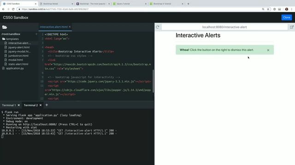The width and height of the screenshot is (295, 165).
Task: Open a new browser tab with plus
Action: (x=188, y=4)
